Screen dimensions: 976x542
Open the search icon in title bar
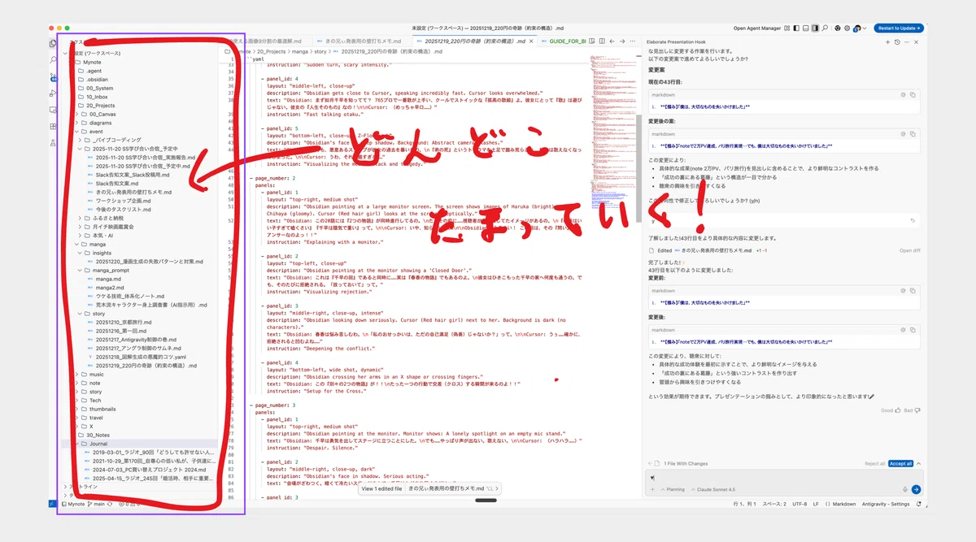click(825, 28)
